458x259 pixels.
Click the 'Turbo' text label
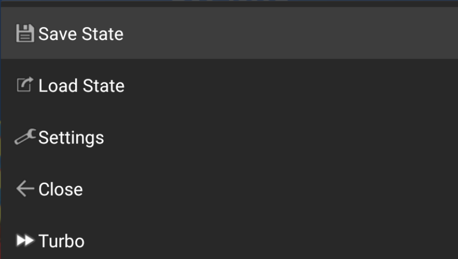tap(62, 241)
